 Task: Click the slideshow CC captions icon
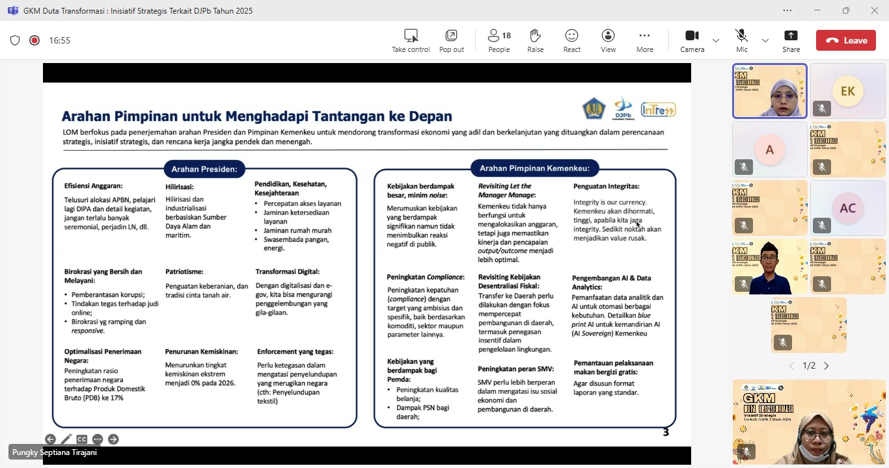click(x=81, y=439)
